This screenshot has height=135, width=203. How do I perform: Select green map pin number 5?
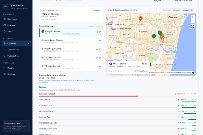[x=154, y=36]
